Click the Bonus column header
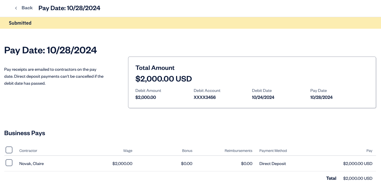Viewport: 381px width, 185px height. [187, 151]
